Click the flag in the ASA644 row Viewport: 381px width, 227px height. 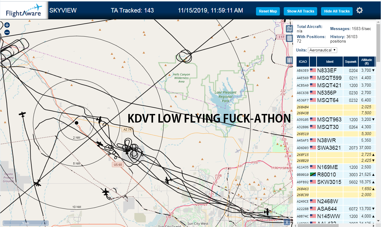tap(313, 209)
